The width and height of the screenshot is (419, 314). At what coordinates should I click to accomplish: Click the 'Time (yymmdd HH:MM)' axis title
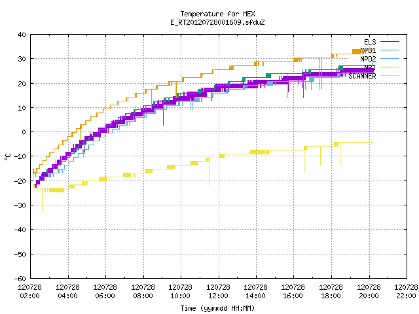[x=217, y=308]
